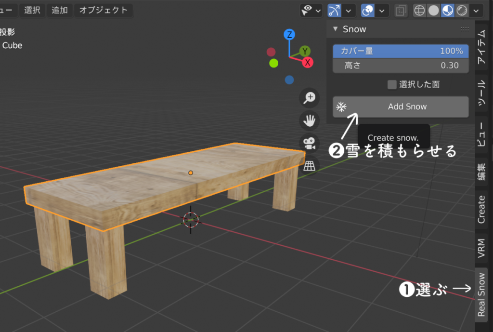Viewport: 493px width, 332px height.
Task: Click the 3D cursor in the viewport
Action: pos(191,220)
